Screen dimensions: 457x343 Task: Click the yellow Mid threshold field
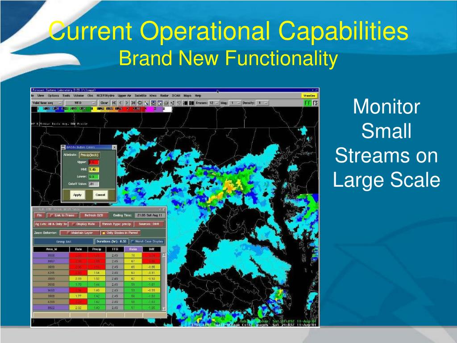point(94,169)
